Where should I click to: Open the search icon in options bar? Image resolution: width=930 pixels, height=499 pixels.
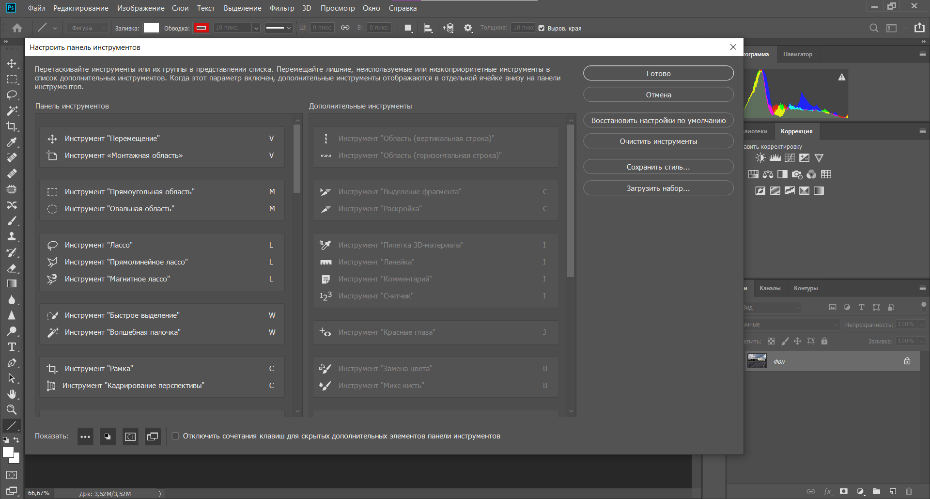[873, 28]
